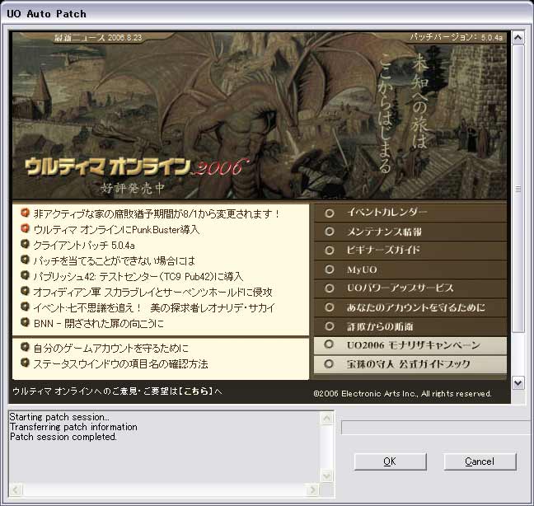This screenshot has width=534, height=506.
Task: Open the メンテナンス情報 menu entry
Action: (x=410, y=232)
